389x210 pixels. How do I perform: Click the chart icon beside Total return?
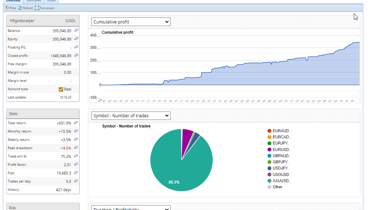pos(76,123)
